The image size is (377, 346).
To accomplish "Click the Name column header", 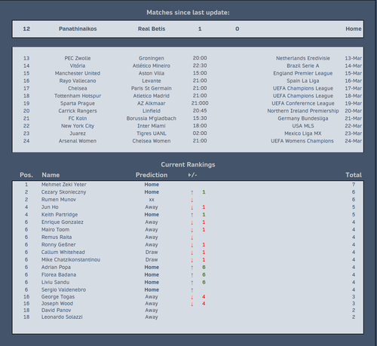I will tap(51, 175).
